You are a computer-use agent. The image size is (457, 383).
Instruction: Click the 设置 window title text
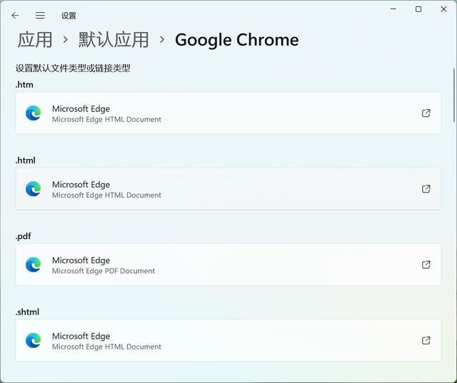(69, 16)
